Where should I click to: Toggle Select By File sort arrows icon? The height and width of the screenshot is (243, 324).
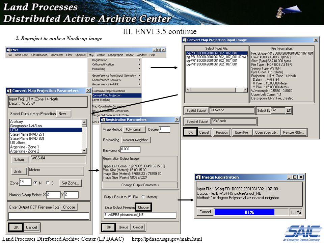289,111
